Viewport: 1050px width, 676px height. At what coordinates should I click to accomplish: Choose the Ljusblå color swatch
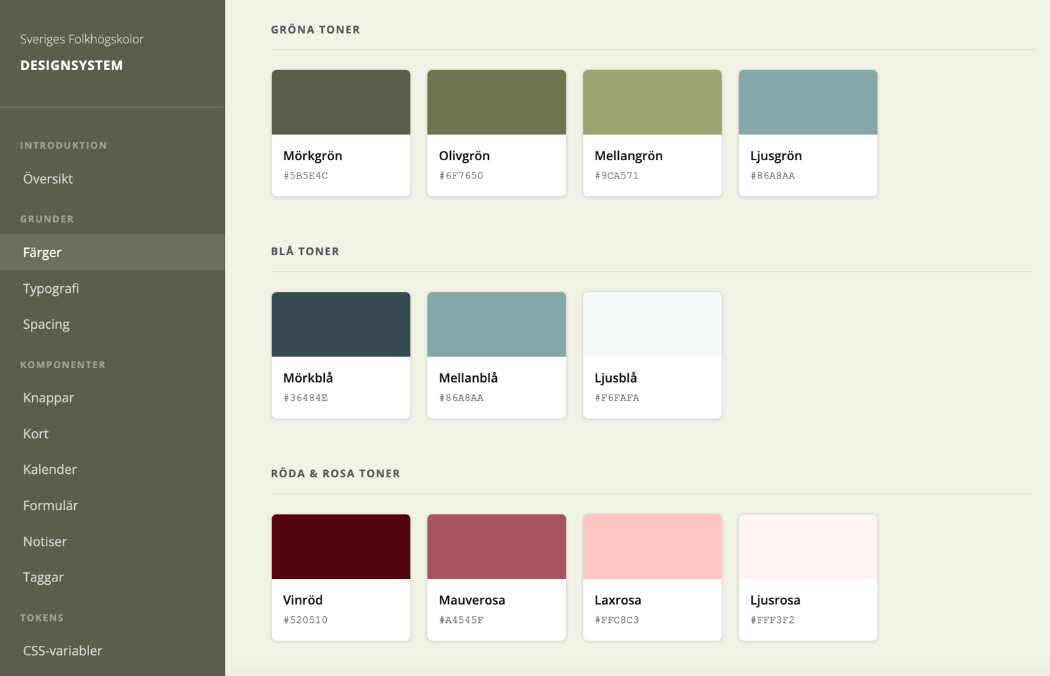pos(652,324)
